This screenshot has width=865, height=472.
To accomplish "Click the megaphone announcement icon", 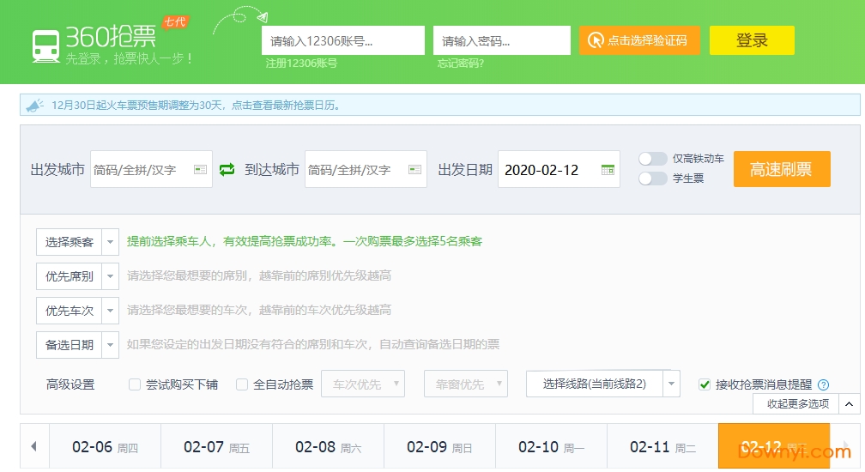I will click(34, 106).
